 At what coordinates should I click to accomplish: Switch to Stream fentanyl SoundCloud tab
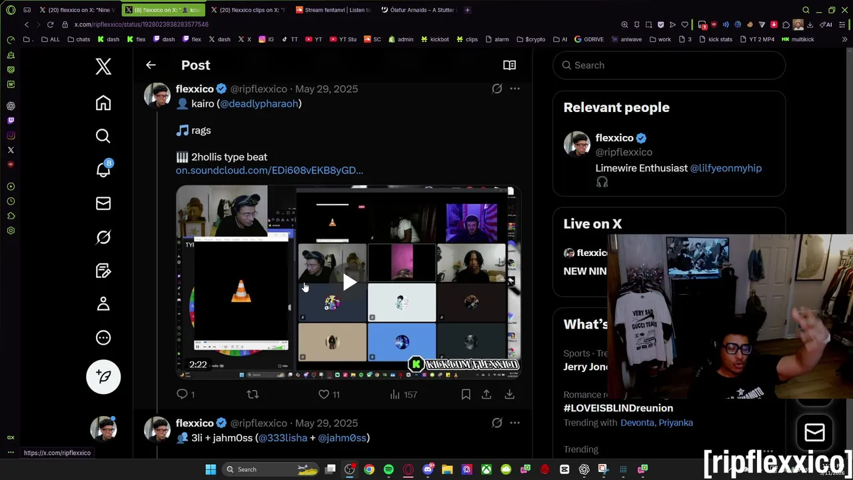tap(333, 10)
